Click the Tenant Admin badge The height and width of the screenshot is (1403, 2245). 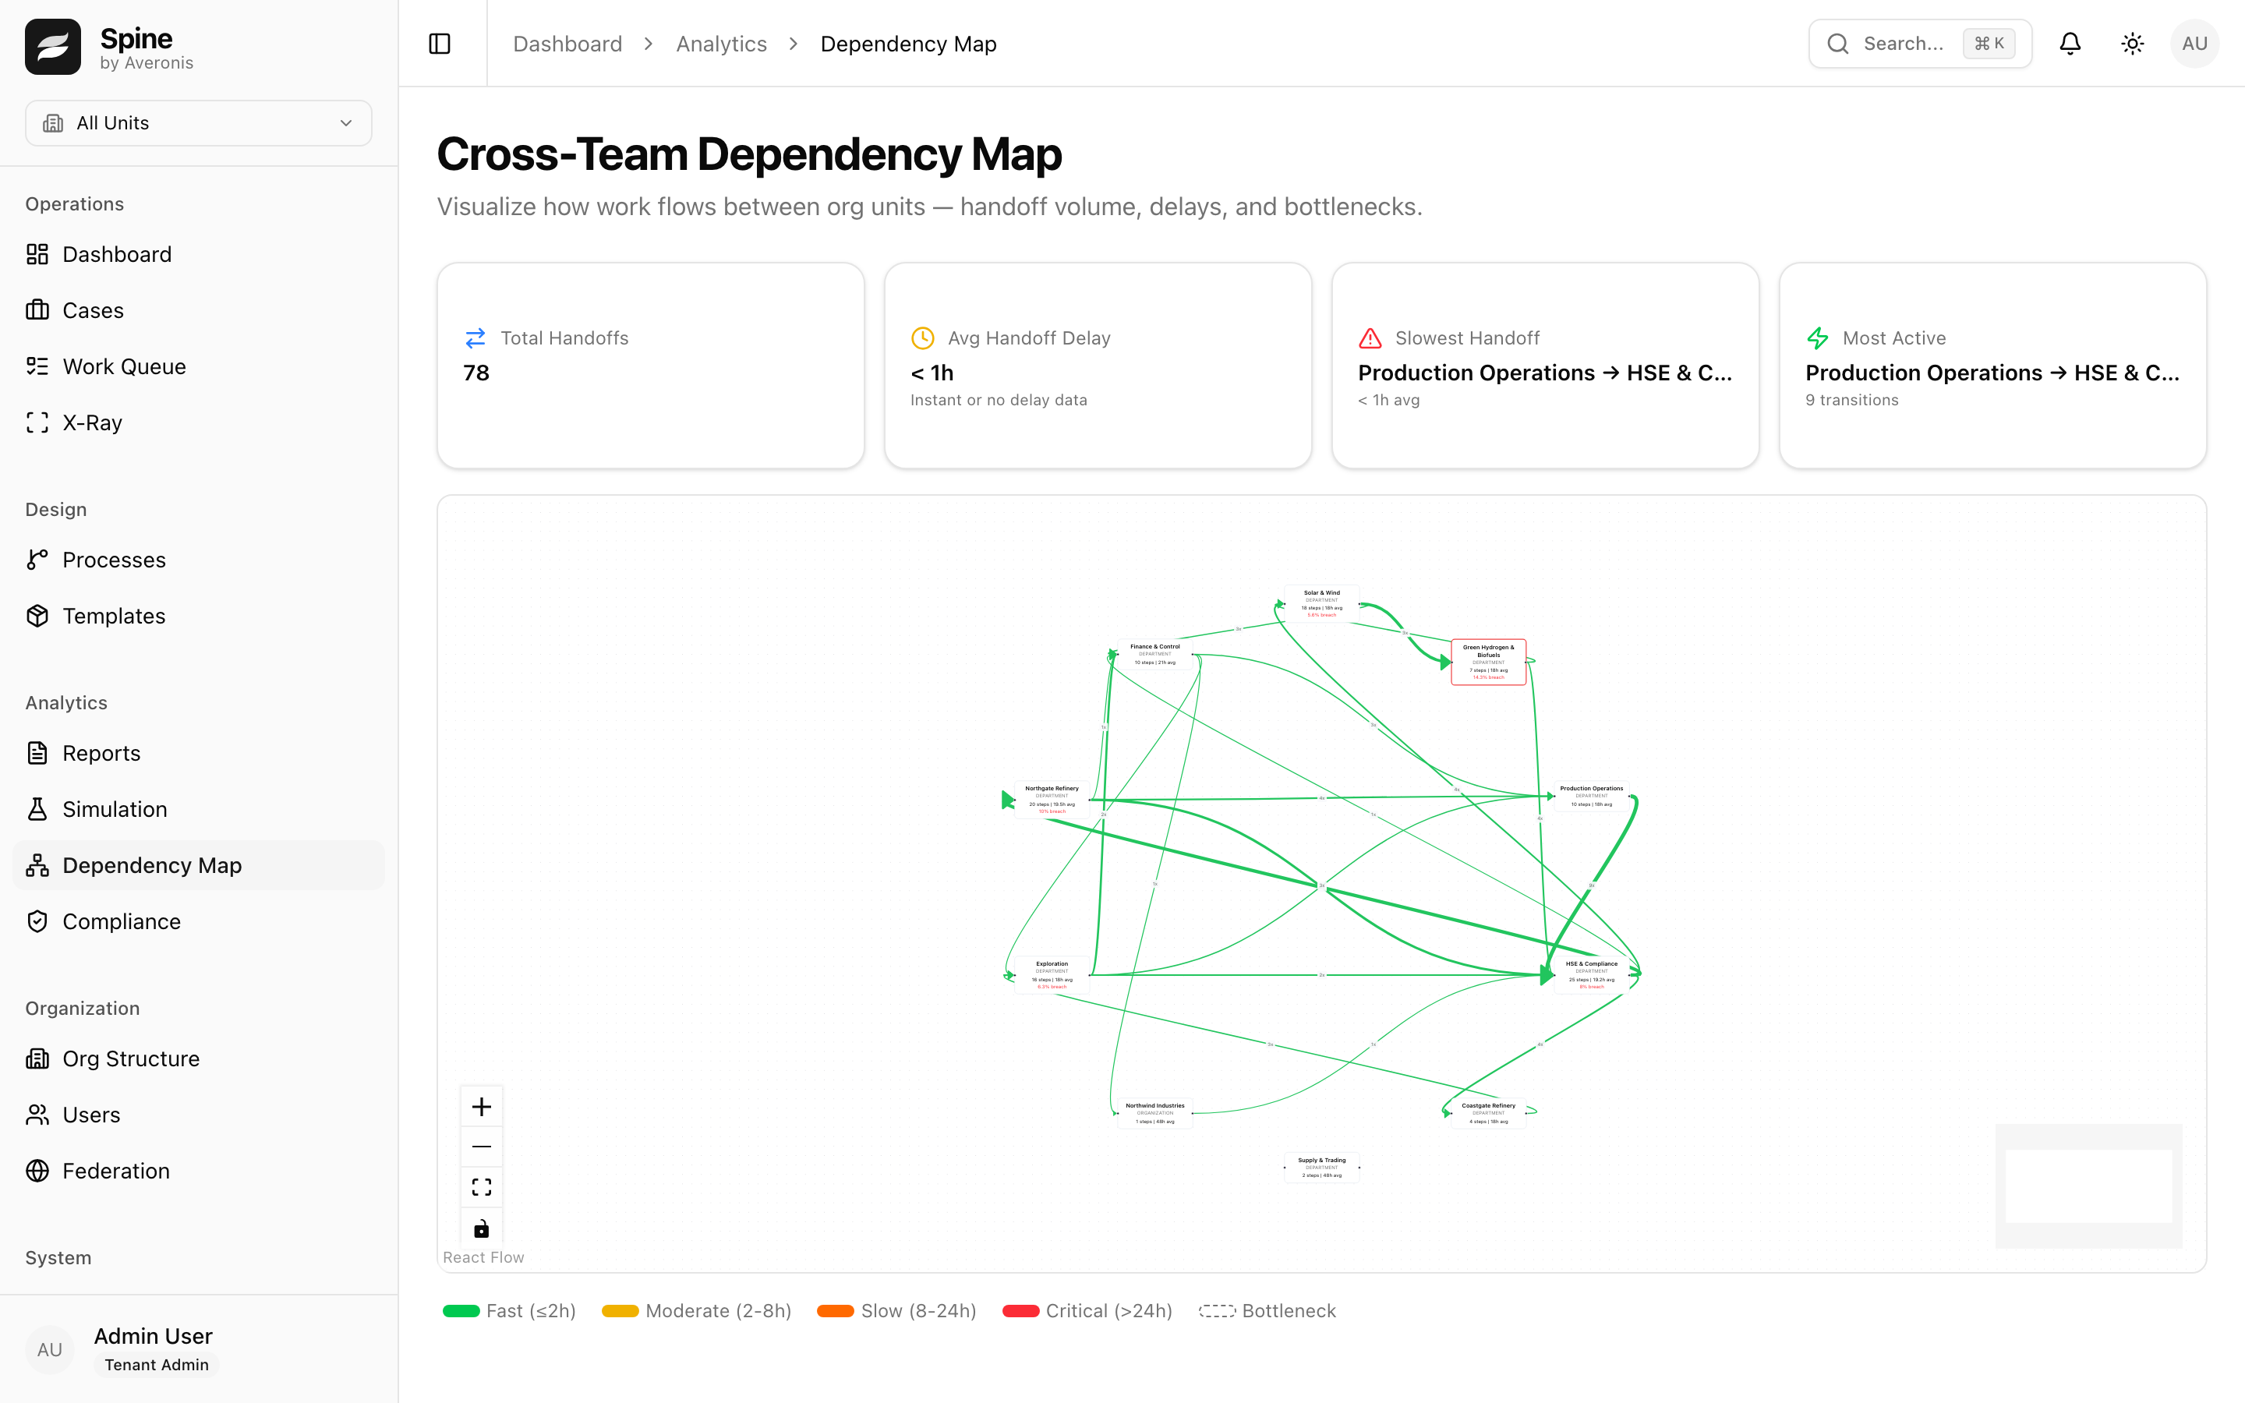[156, 1365]
